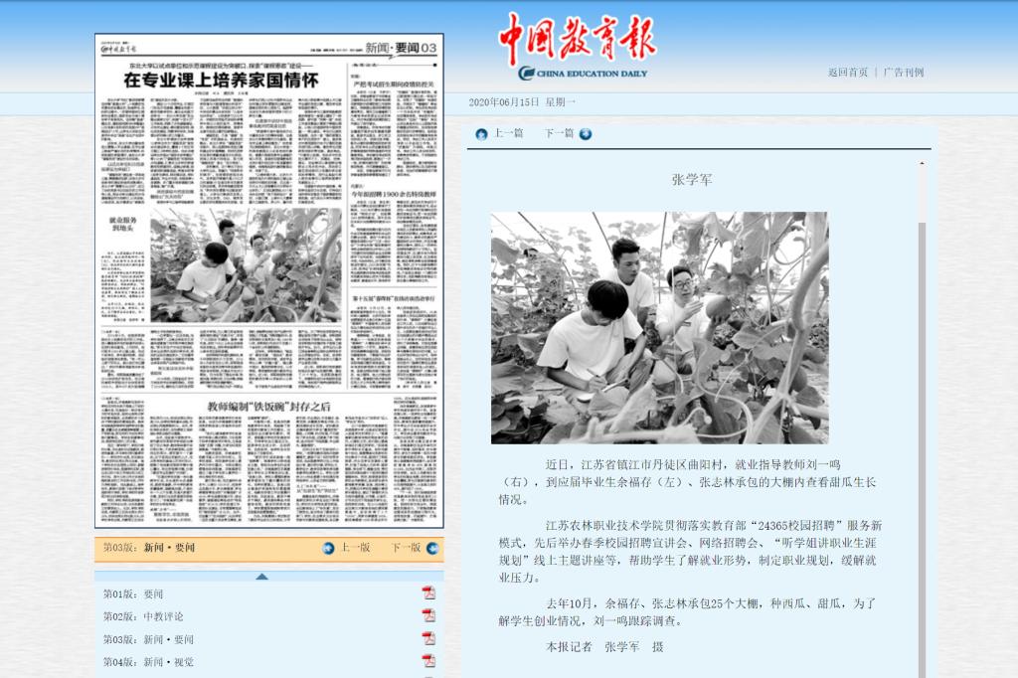Screen dimensions: 1018x678
Task: Open PDF icon for 第04版 新闻·视觉
Action: click(428, 661)
